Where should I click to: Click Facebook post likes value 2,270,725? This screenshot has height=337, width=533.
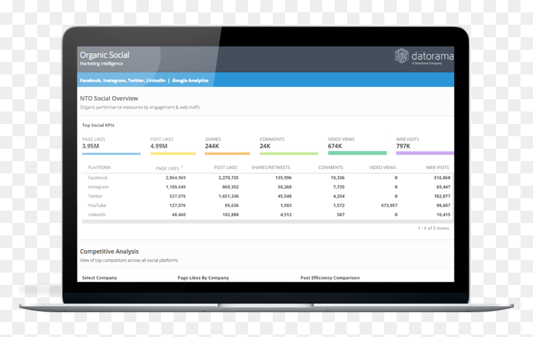click(229, 178)
